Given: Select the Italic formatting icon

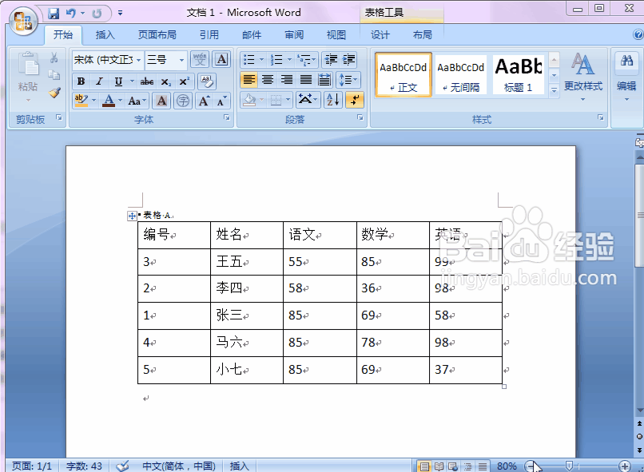Looking at the screenshot, I should tap(99, 81).
